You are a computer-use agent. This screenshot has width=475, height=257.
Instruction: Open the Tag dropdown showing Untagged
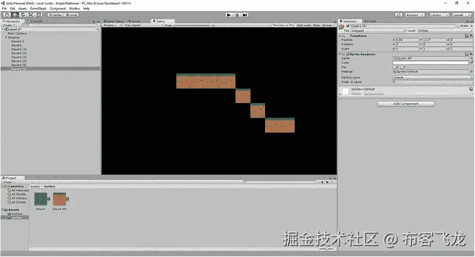coord(378,31)
